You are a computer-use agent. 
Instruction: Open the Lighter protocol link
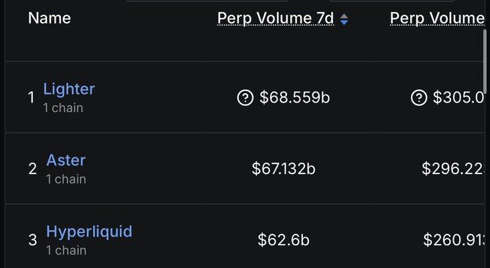tap(69, 89)
